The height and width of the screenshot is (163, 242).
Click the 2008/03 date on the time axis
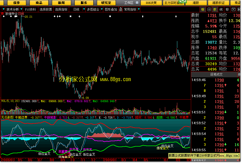coord(8,160)
